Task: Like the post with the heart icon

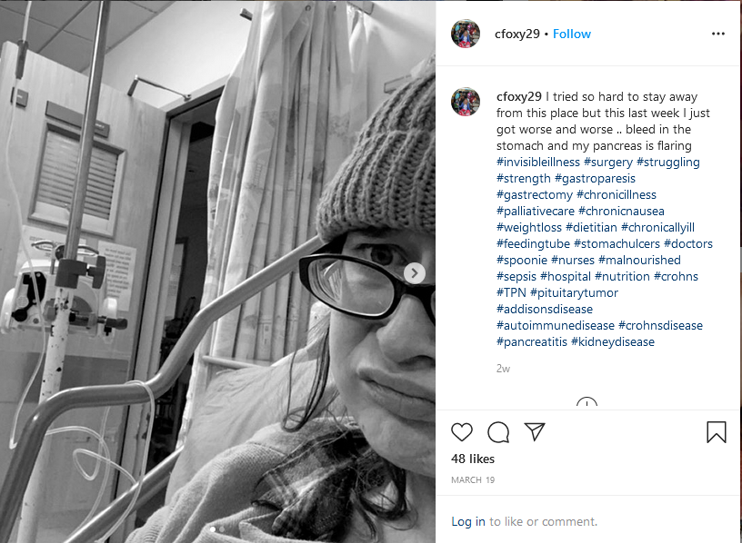Action: click(461, 432)
